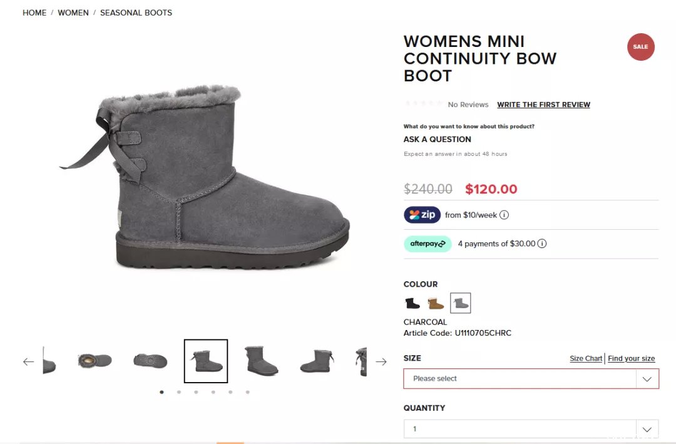Viewport: 676px width, 444px height.
Task: Click the Zip info icon
Action: click(504, 215)
